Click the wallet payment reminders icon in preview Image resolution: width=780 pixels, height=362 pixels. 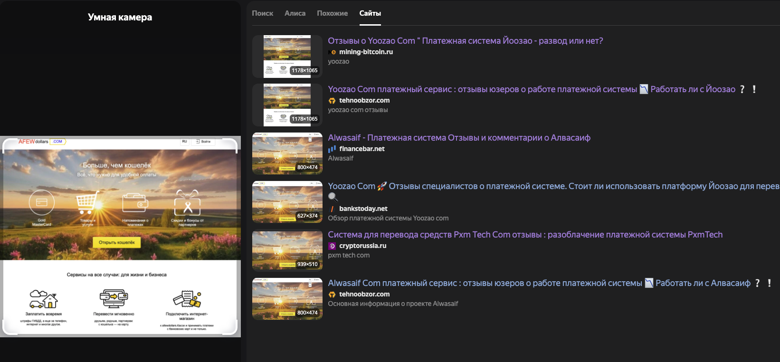(135, 203)
